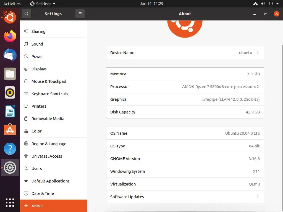This screenshot has width=283, height=212.
Task: Open Users settings panel
Action: click(53, 169)
